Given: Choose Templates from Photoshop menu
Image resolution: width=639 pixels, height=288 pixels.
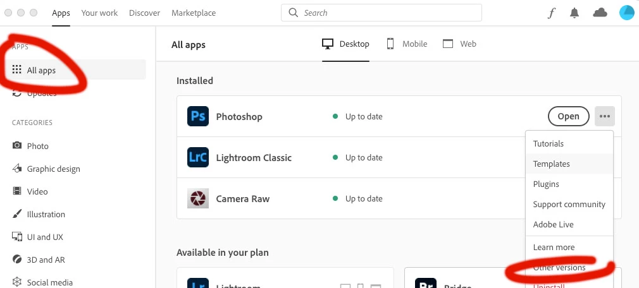Looking at the screenshot, I should pyautogui.click(x=569, y=164).
